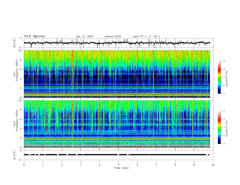The height and width of the screenshot is (185, 240).
Task: Click the "-7" label on ch.1 colorbar
Action: [224, 94]
